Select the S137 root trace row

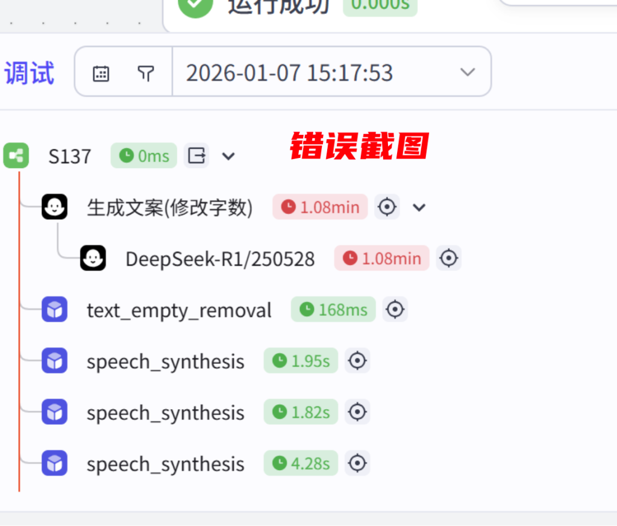(x=120, y=156)
